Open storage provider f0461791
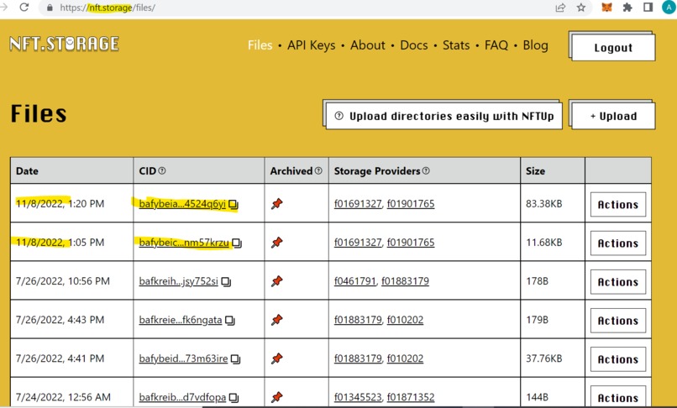677x408 pixels. pos(355,281)
